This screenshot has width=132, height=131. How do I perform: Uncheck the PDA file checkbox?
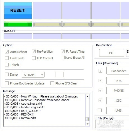(x=100, y=81)
